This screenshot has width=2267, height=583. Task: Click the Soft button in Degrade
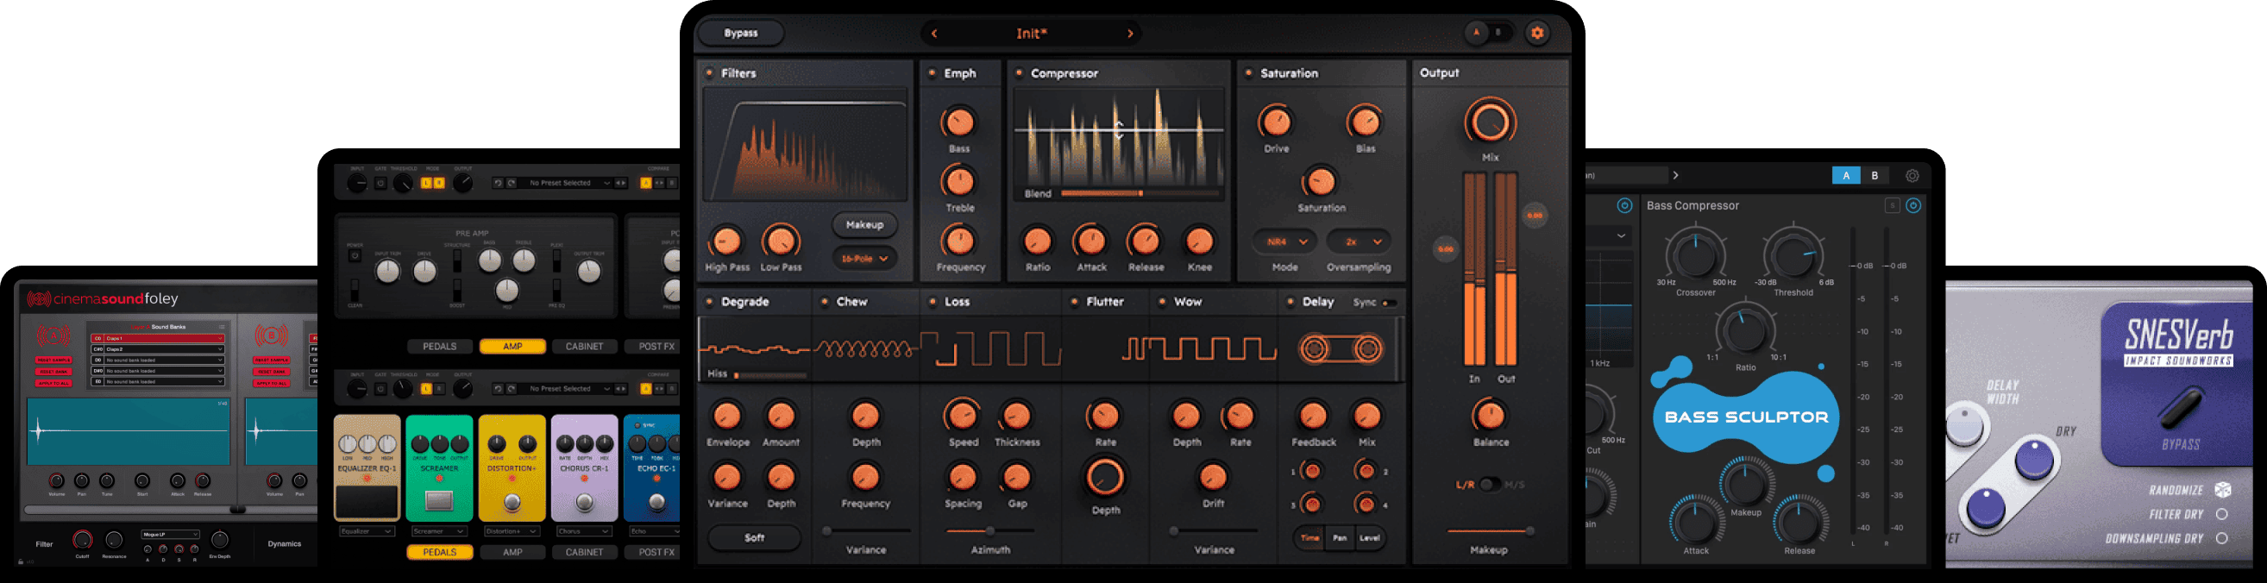[x=754, y=537]
